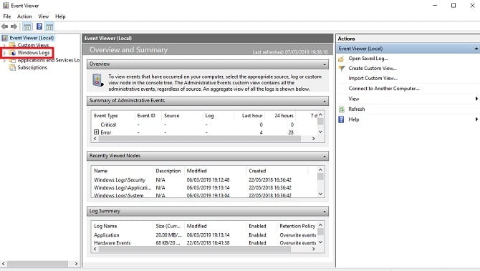Expand the Windows Logs tree node
The image size is (480, 271).
coord(4,53)
